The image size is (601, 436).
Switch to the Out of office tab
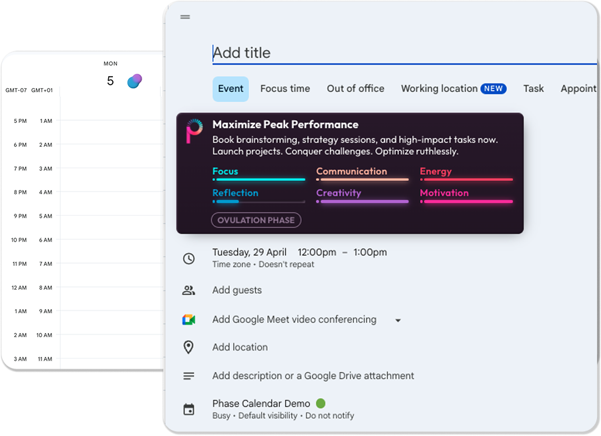pyautogui.click(x=355, y=88)
